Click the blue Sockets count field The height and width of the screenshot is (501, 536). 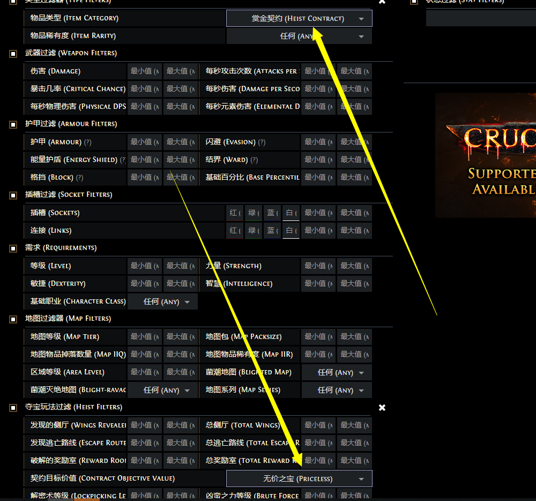click(272, 213)
